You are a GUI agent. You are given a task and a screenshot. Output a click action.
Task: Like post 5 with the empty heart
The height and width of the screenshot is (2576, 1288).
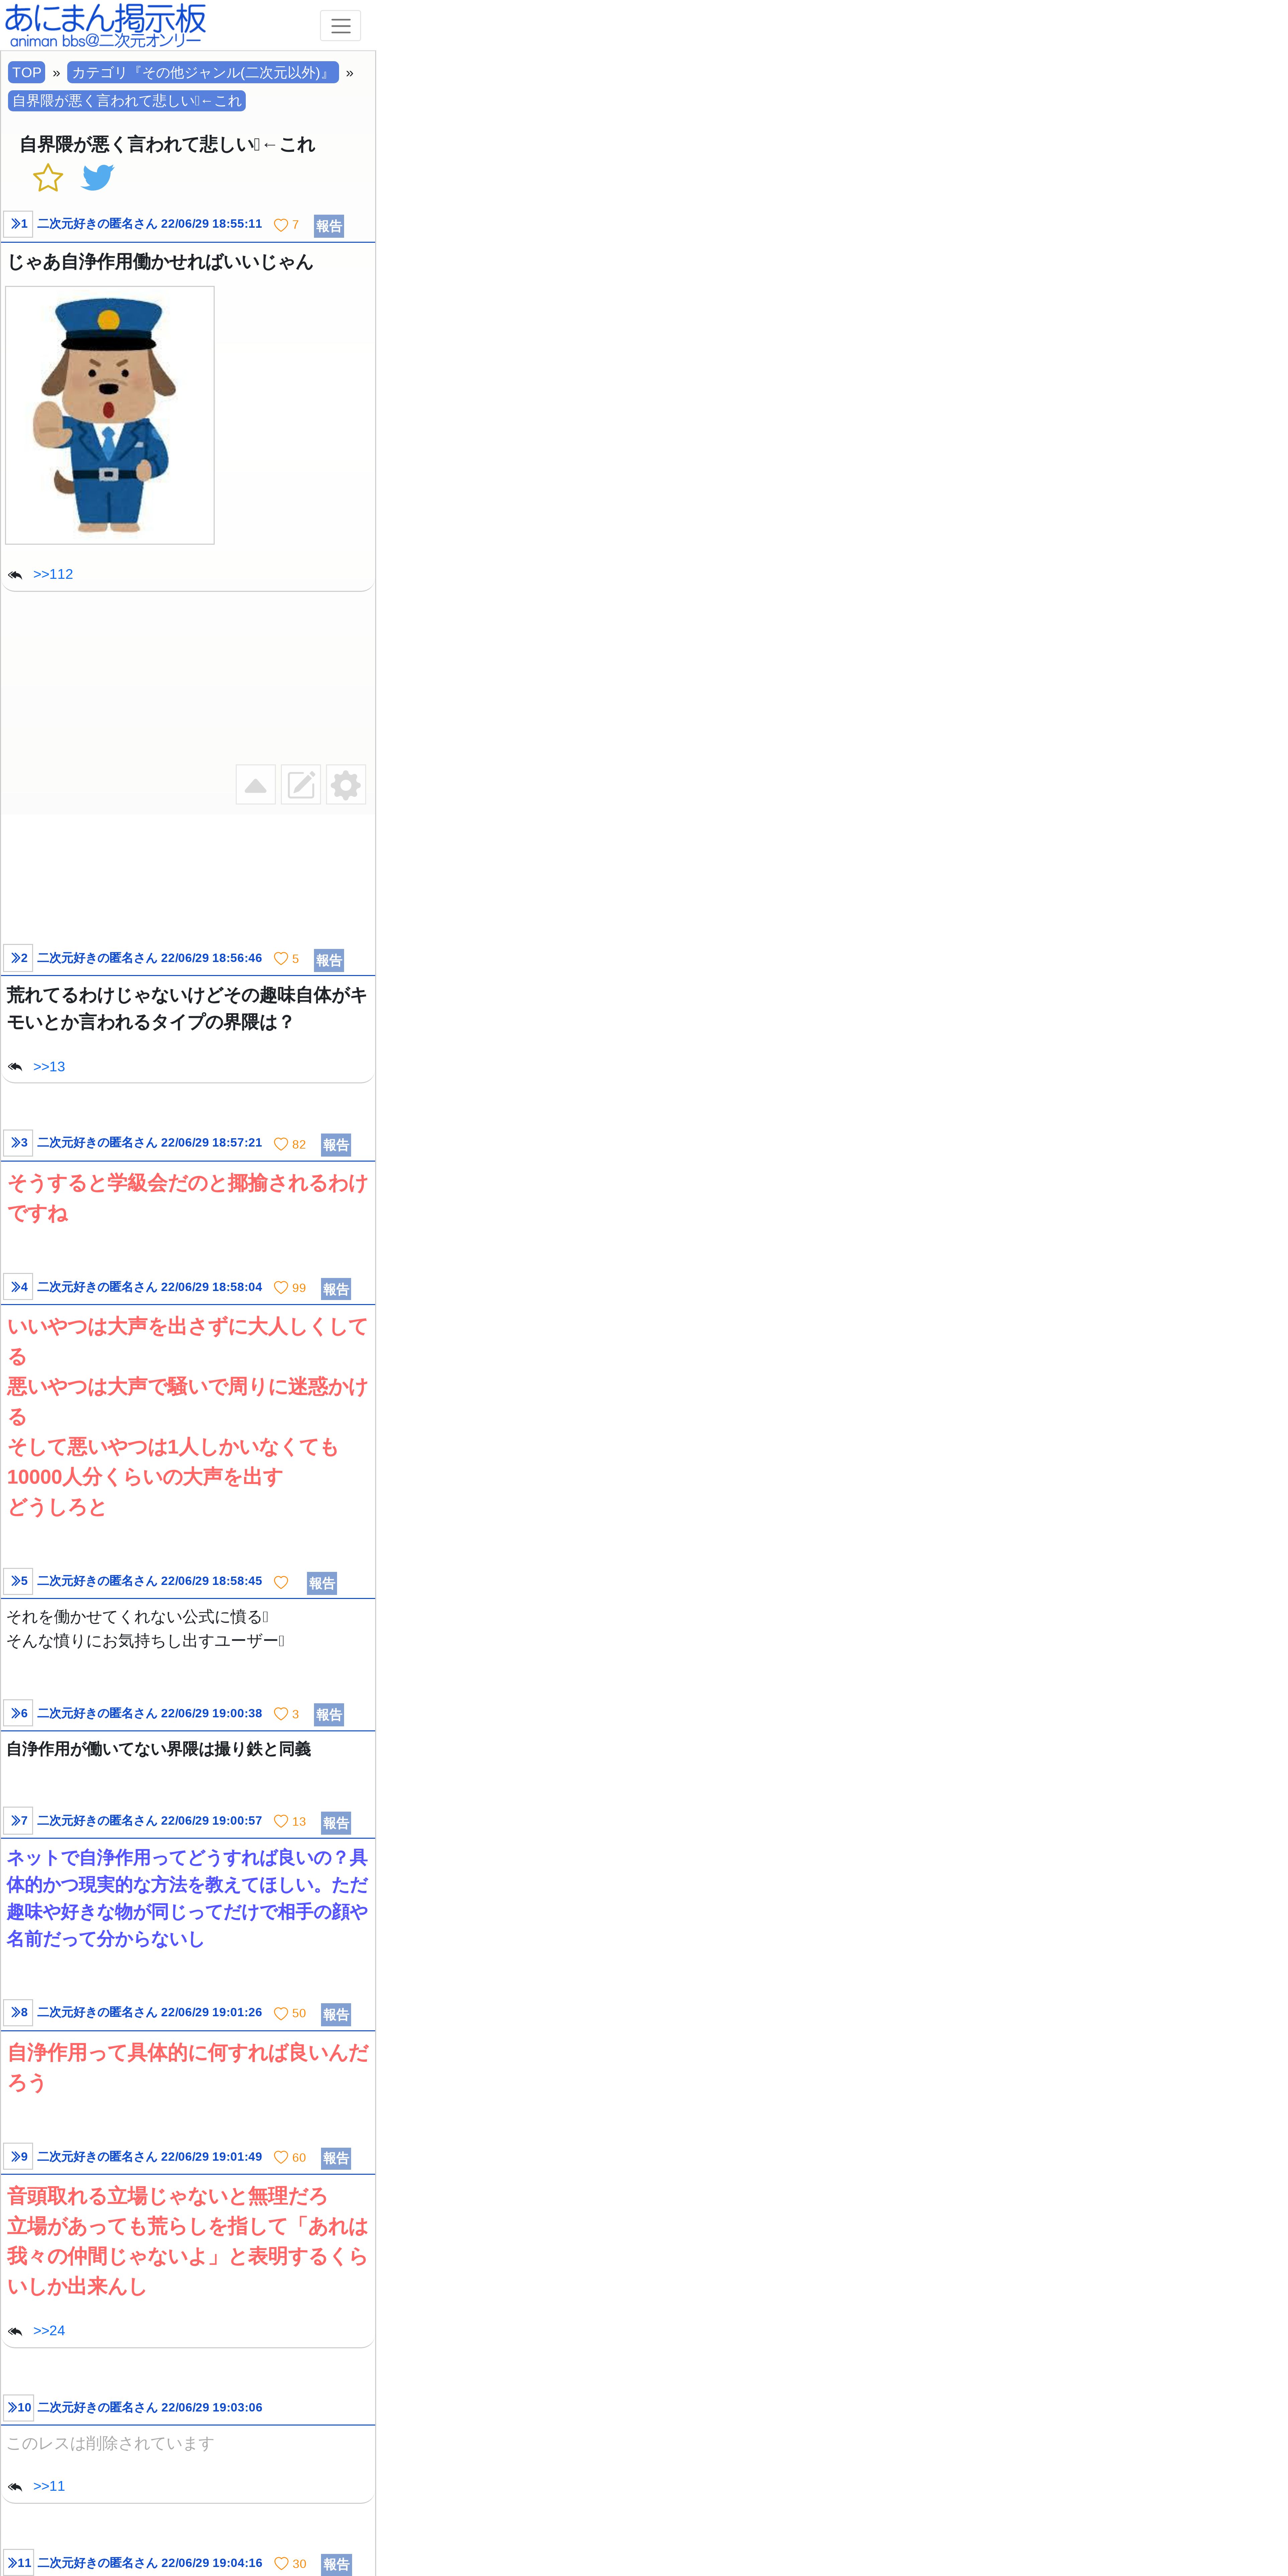281,1582
